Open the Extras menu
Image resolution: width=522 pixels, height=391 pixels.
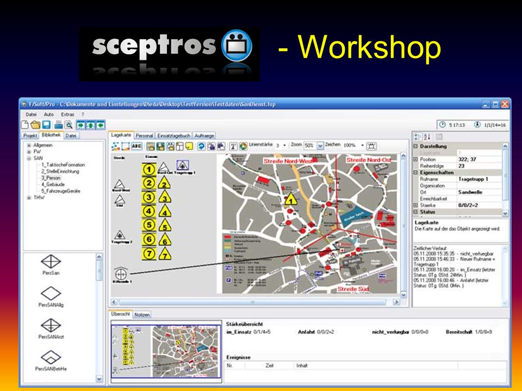coord(67,115)
